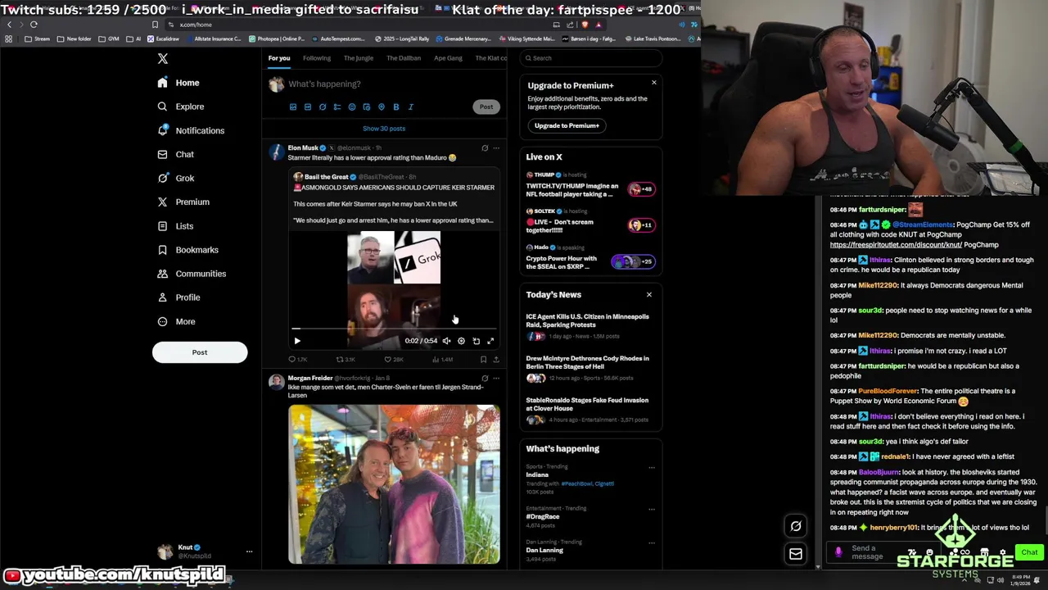Seek on the video progress bar

click(394, 329)
